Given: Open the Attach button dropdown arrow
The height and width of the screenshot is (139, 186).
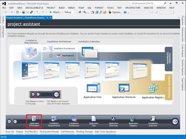Looking at the screenshot, I should [x=62, y=12].
